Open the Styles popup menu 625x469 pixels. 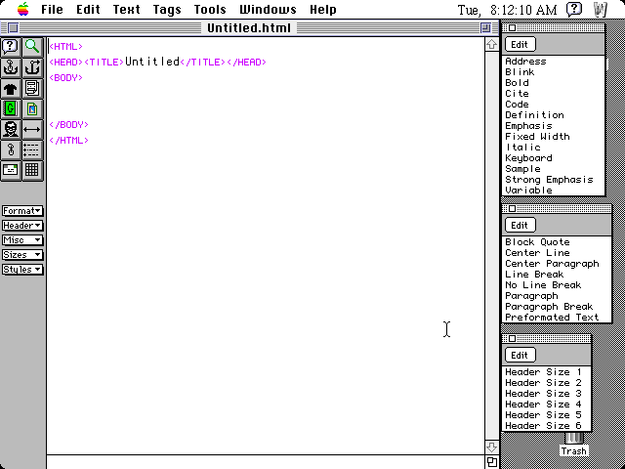pos(22,270)
